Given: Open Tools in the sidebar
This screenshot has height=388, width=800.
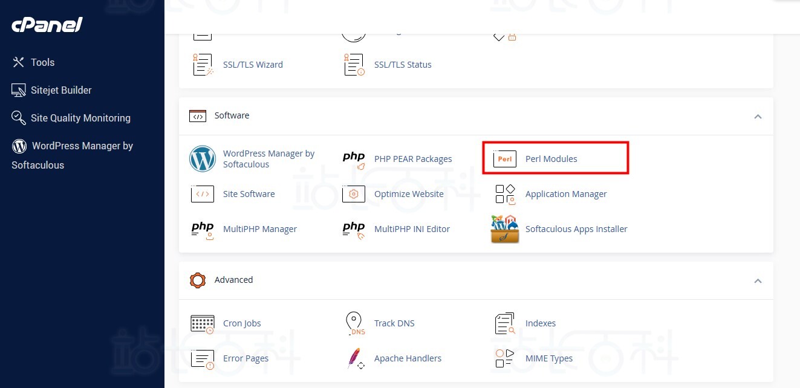Looking at the screenshot, I should (42, 62).
